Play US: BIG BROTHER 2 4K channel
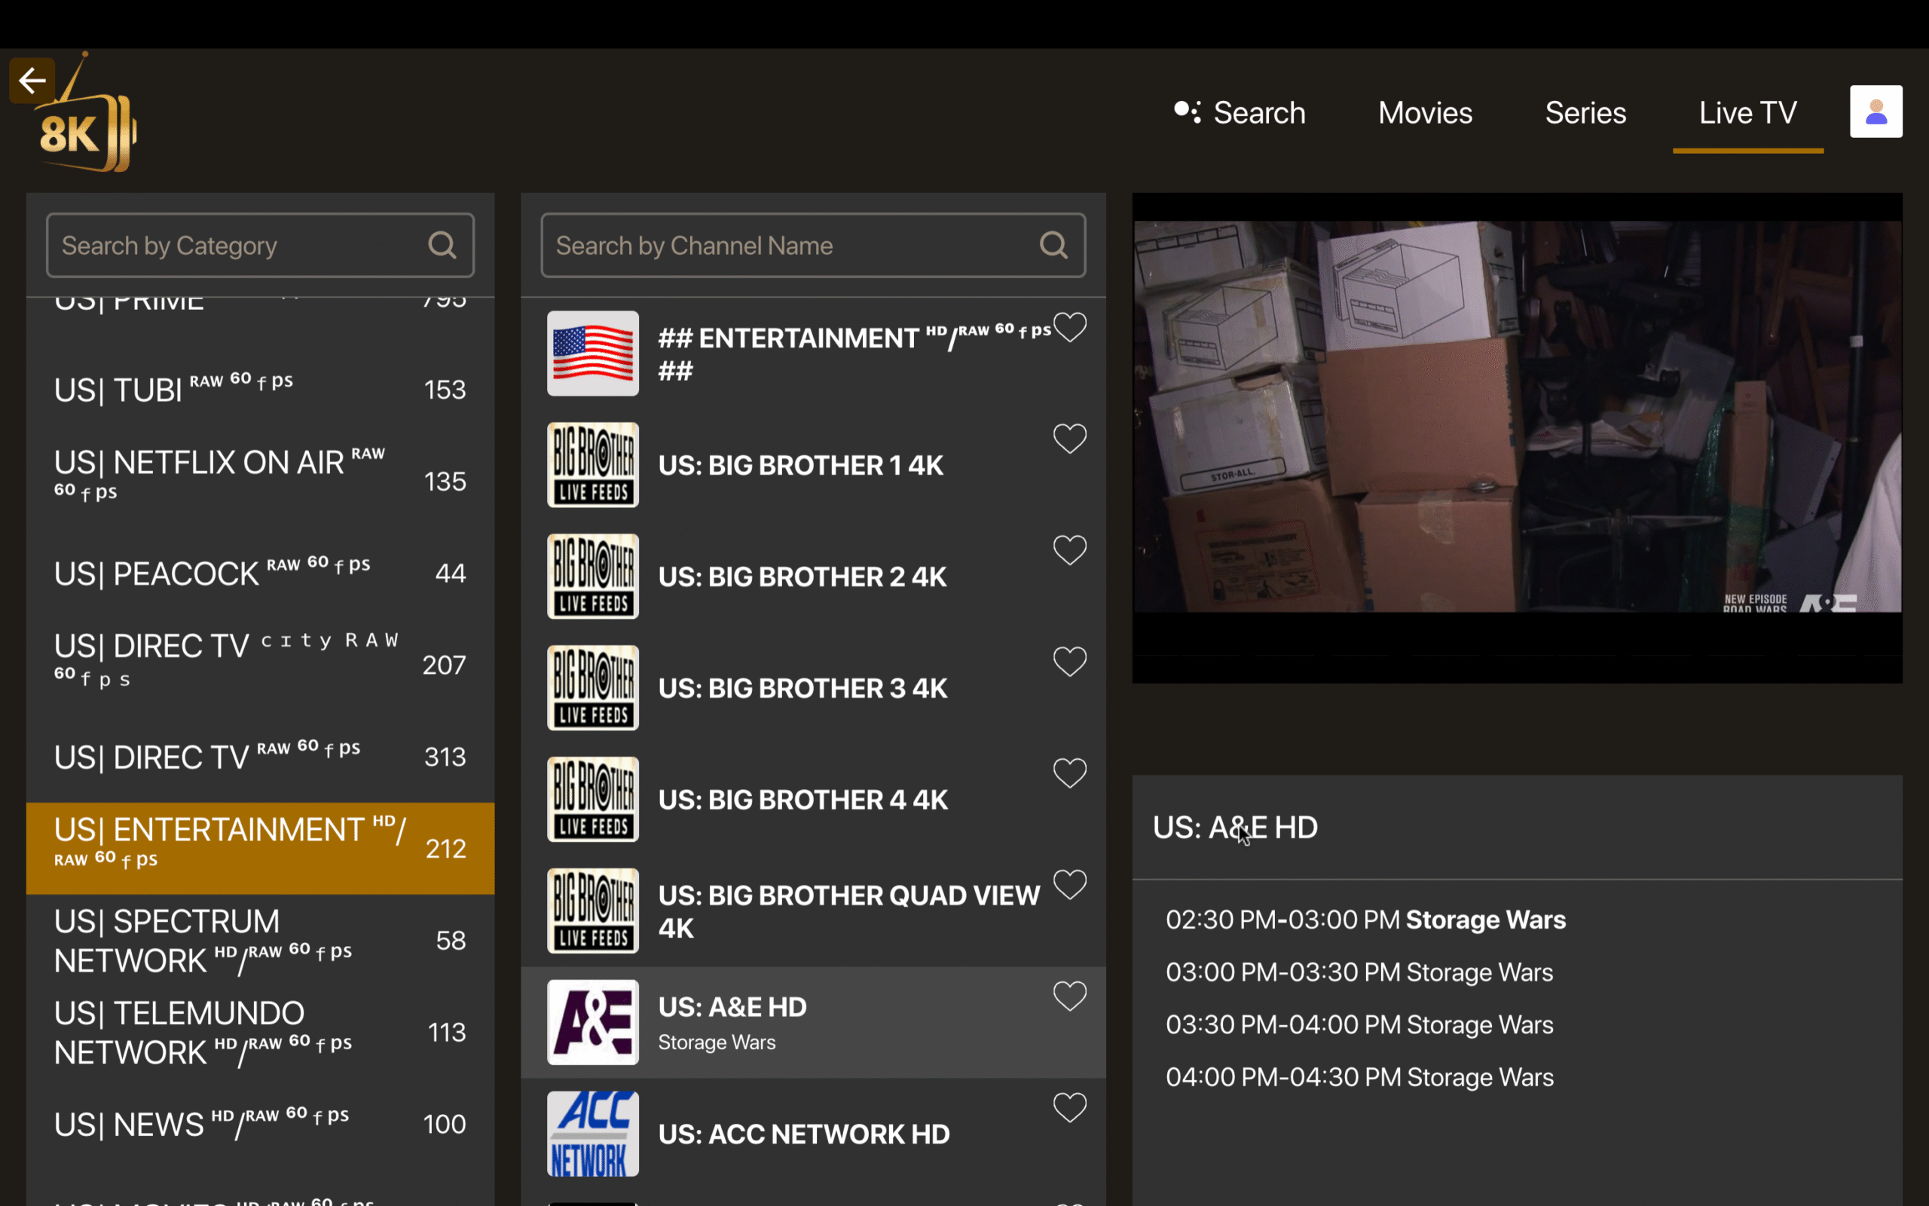The height and width of the screenshot is (1206, 1929). tap(813, 577)
